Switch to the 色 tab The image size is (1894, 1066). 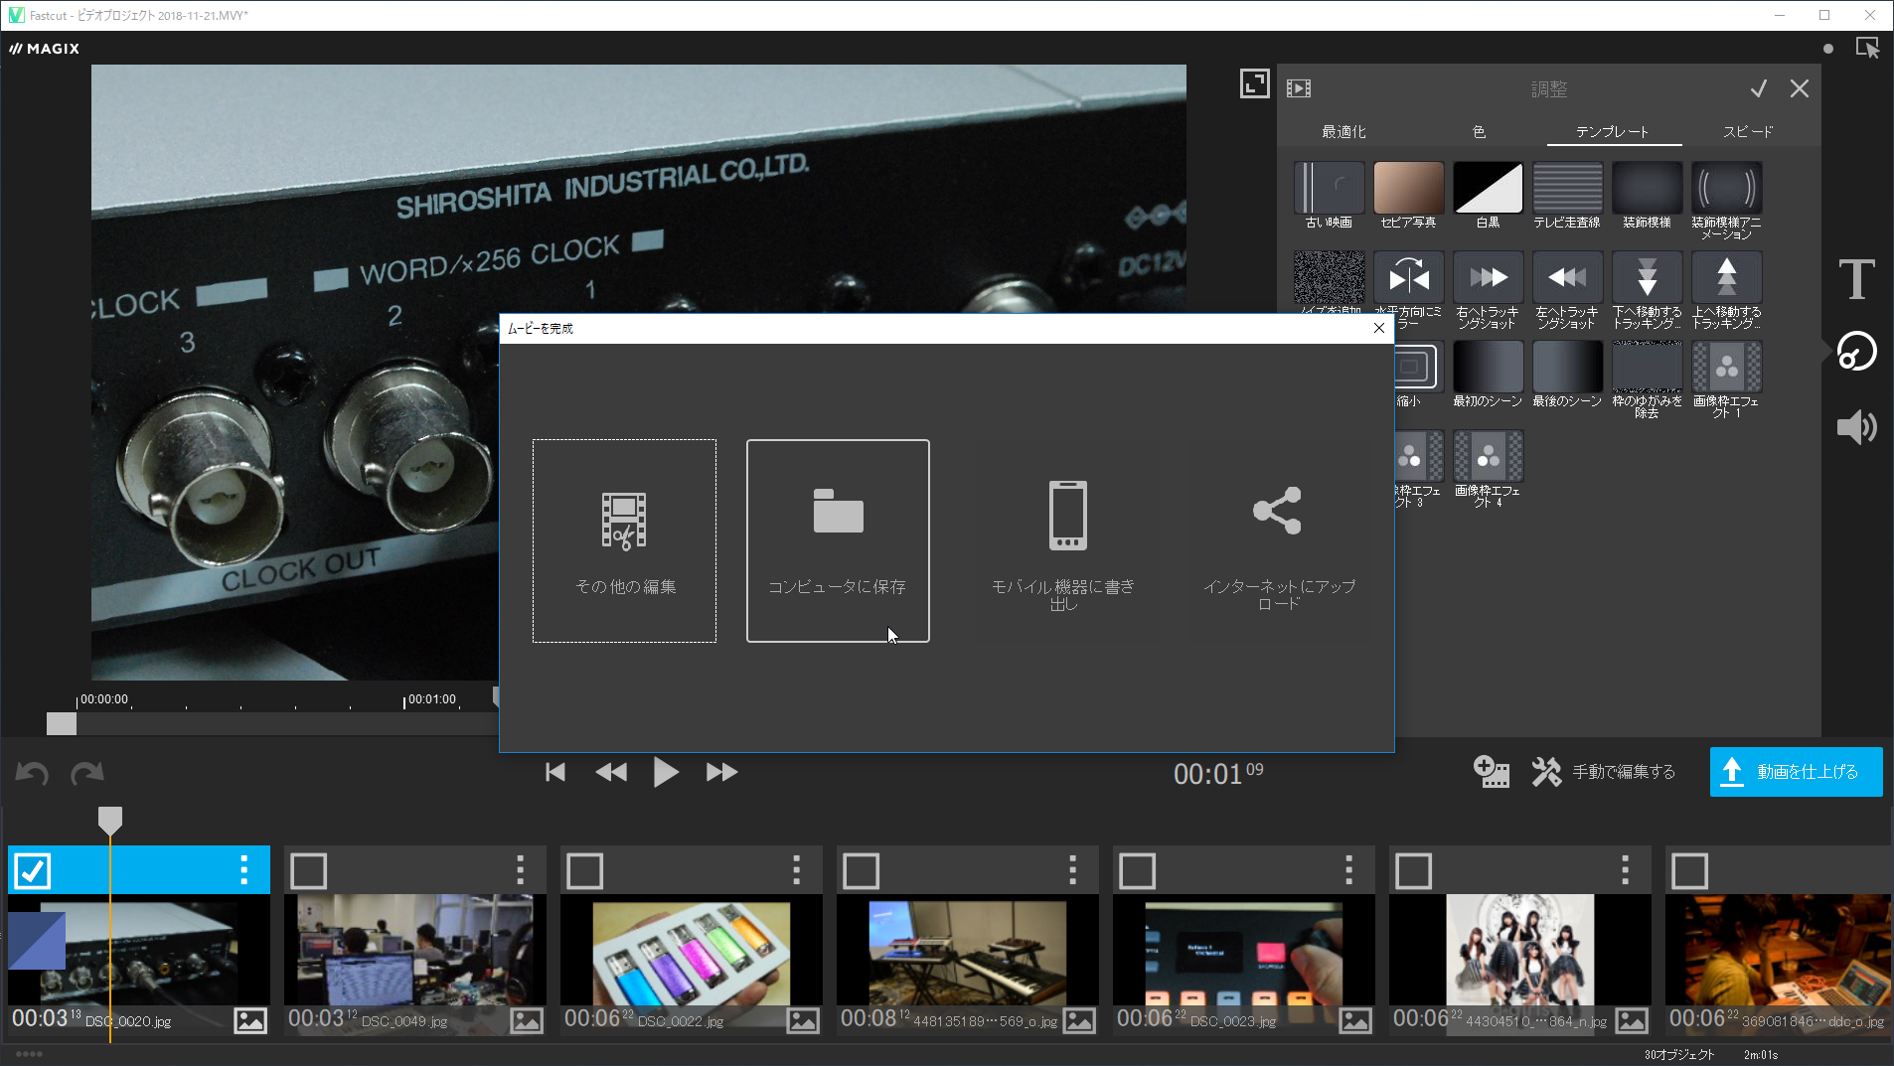pyautogui.click(x=1479, y=131)
